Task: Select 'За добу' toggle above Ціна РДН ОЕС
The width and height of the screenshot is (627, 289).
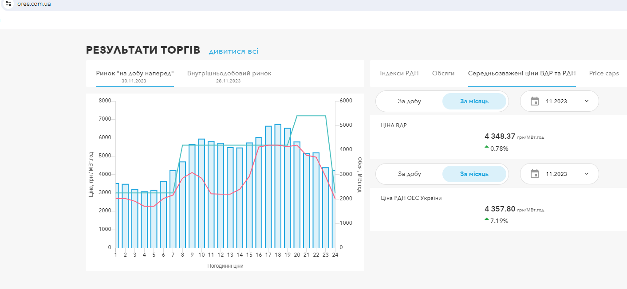Action: (409, 174)
